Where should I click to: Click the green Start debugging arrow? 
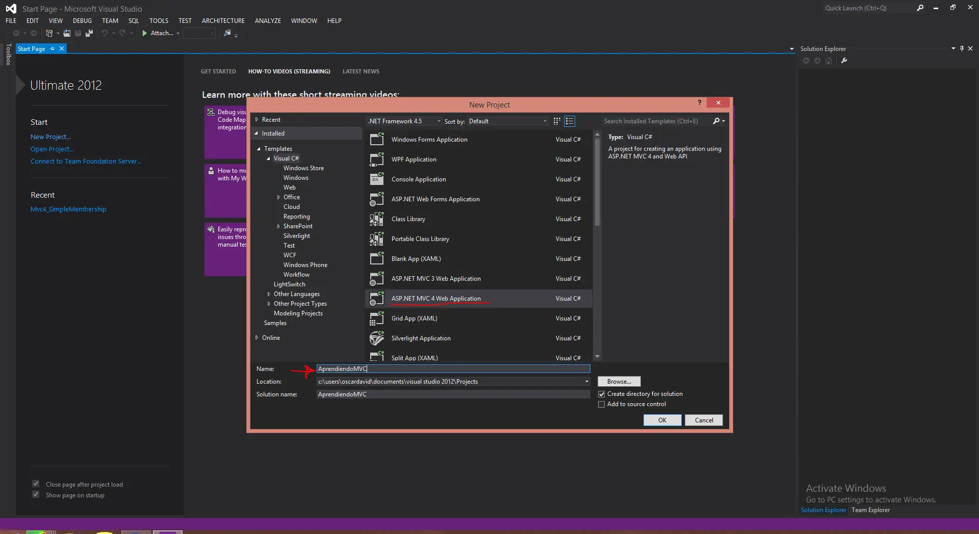[x=145, y=33]
